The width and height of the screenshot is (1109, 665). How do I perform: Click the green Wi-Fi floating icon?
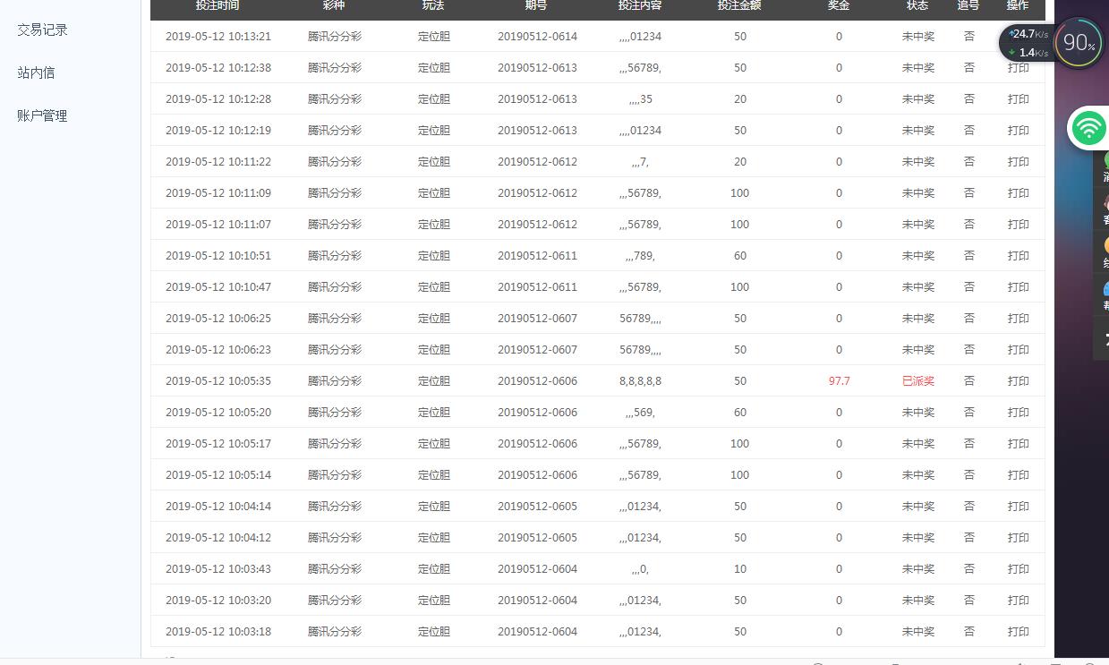click(1088, 129)
